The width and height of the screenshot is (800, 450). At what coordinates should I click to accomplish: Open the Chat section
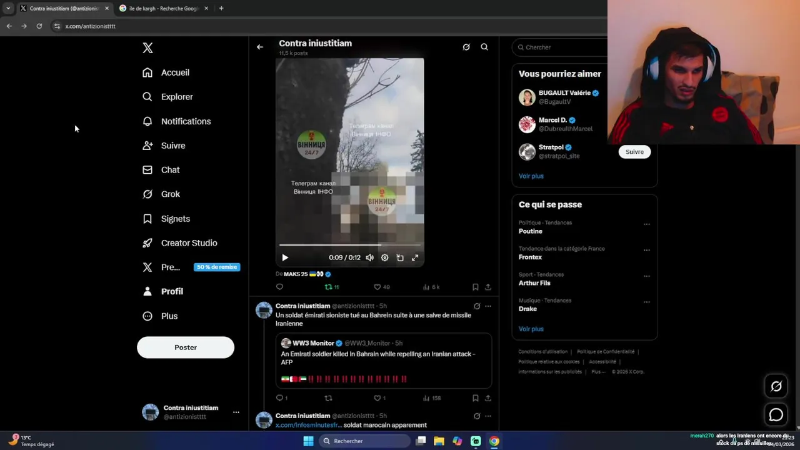click(161, 170)
